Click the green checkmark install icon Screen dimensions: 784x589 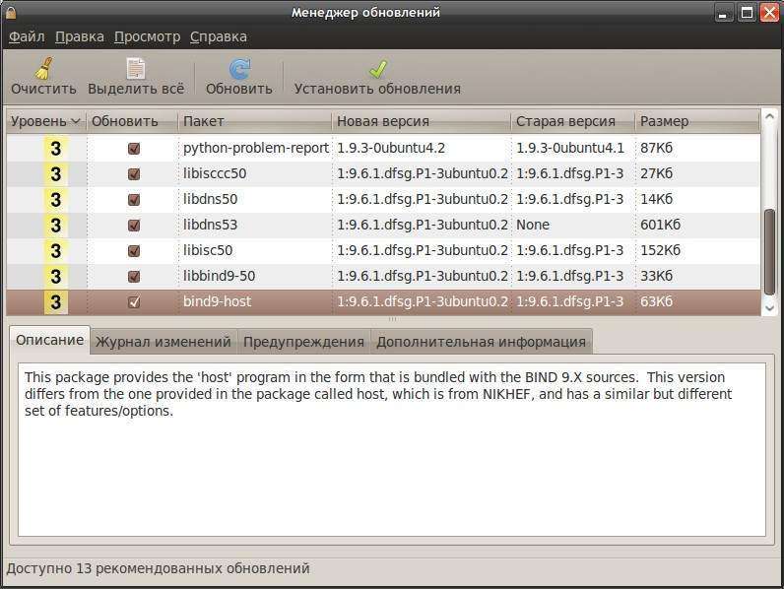378,69
